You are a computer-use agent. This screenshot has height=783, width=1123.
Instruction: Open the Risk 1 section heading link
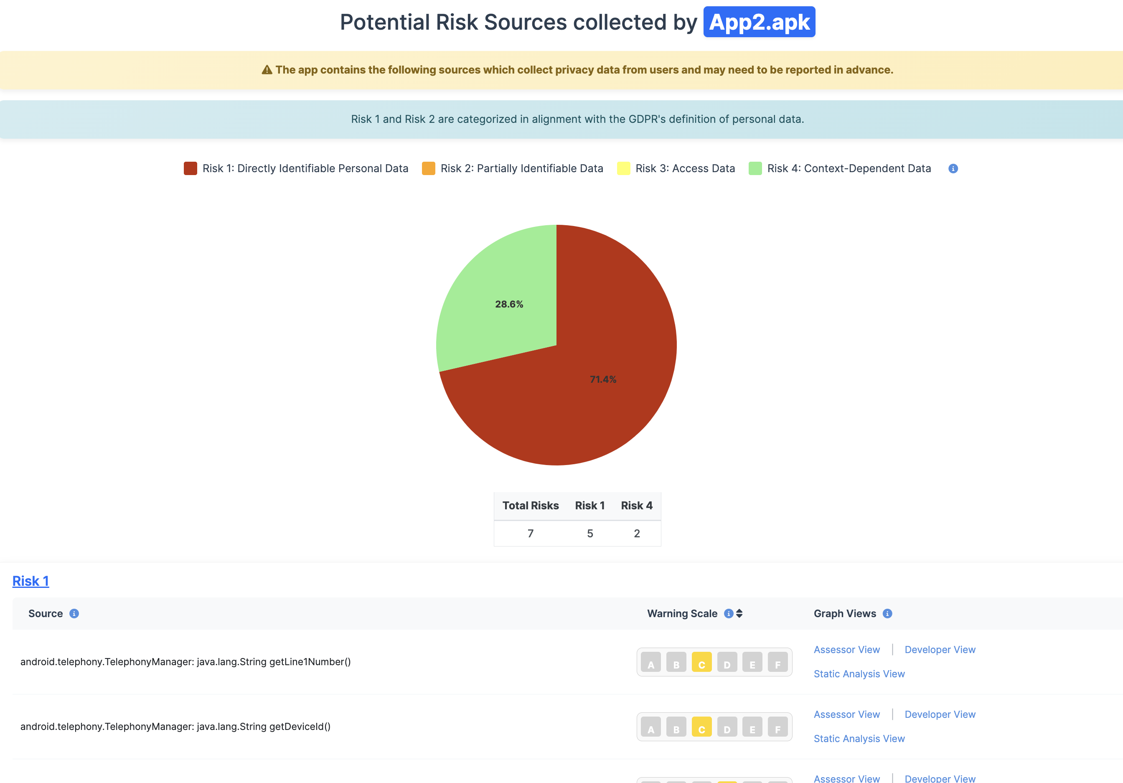[30, 581]
